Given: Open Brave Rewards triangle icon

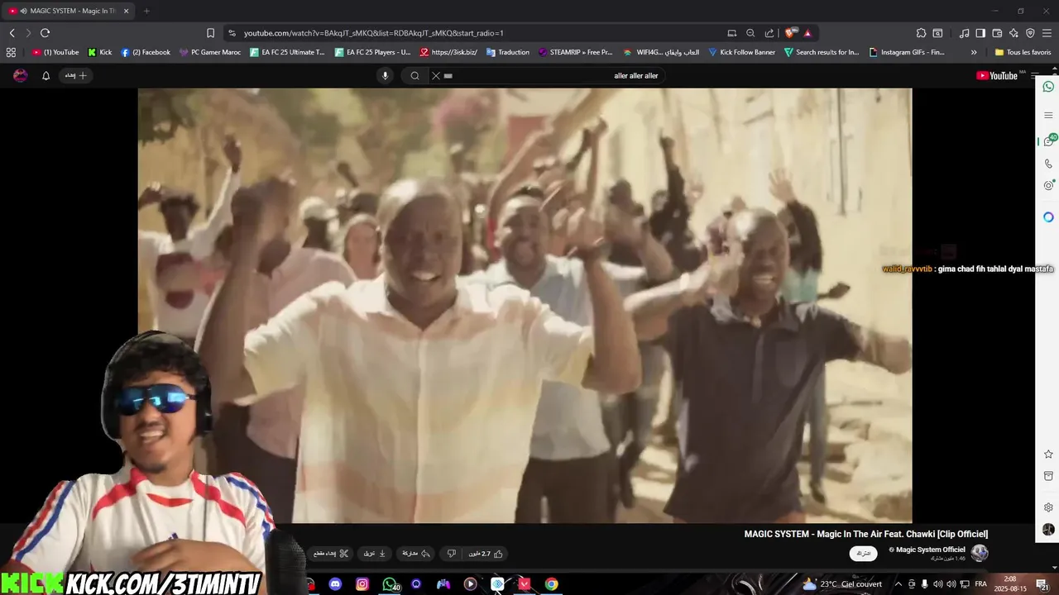Looking at the screenshot, I should tap(807, 33).
